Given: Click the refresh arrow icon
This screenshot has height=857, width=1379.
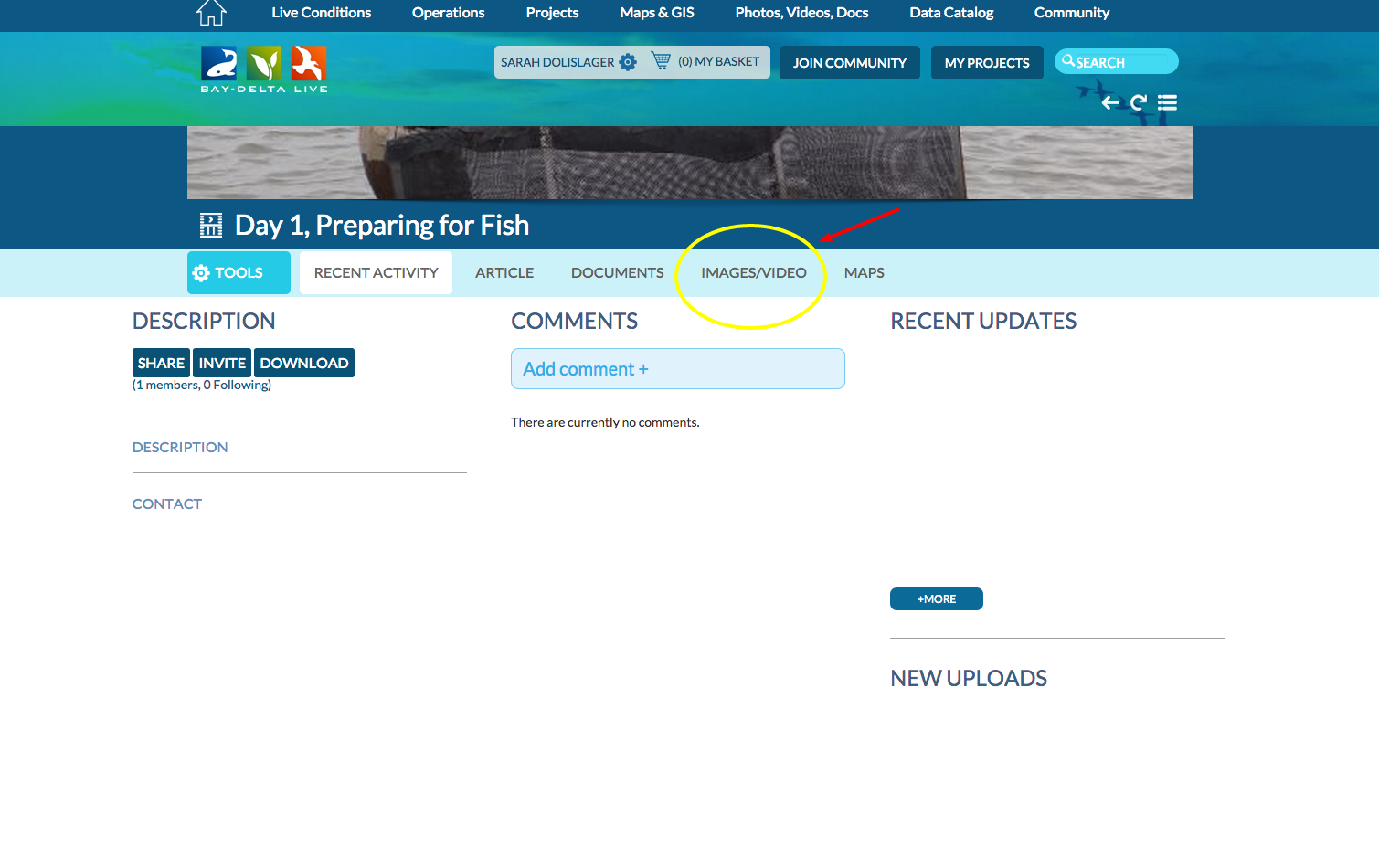Looking at the screenshot, I should (x=1138, y=102).
